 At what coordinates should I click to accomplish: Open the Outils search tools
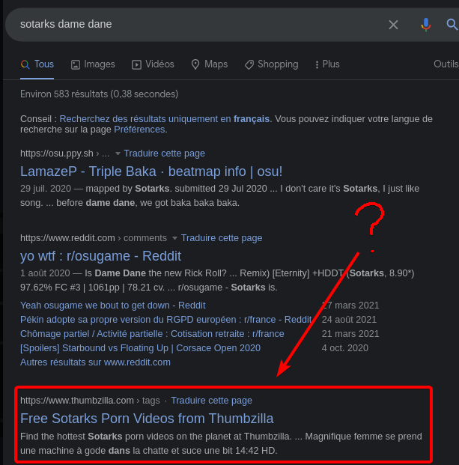[446, 64]
